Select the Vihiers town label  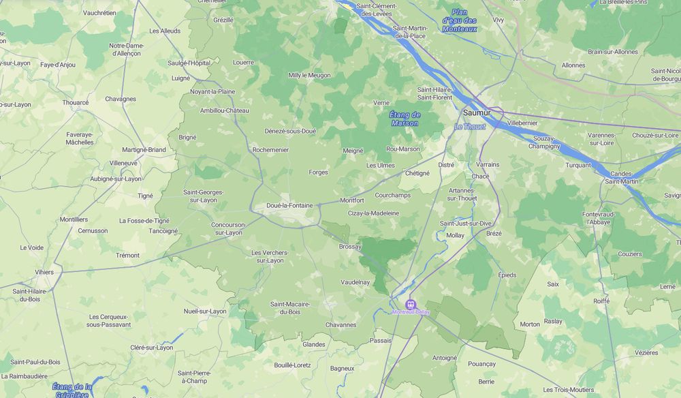44,273
